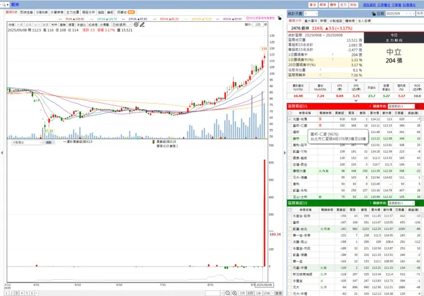This screenshot has height=296, width=424.
Task: Click the lock icon next to 日期
Action: (374, 13)
